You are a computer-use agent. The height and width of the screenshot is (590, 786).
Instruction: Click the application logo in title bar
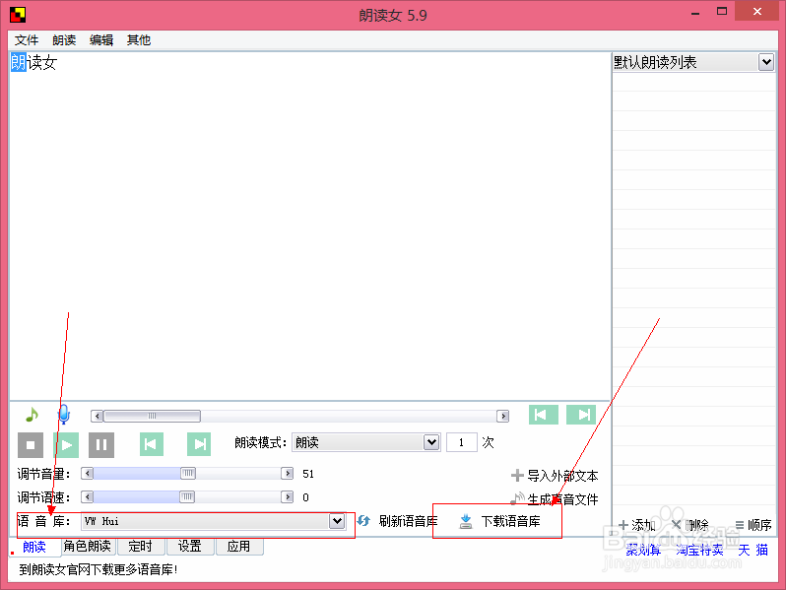click(x=18, y=15)
